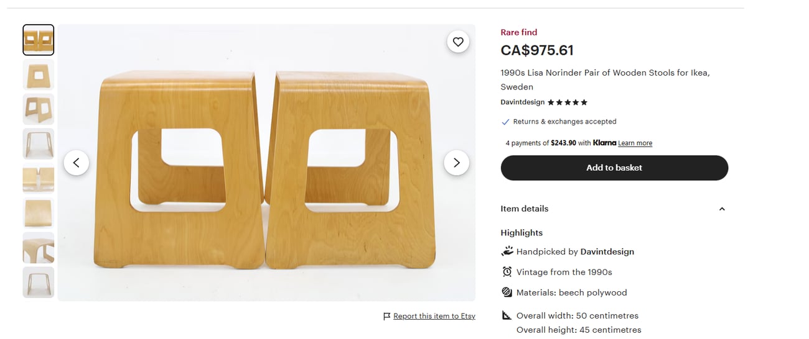
Task: Click the materials icon beside beech polywood
Action: (507, 292)
